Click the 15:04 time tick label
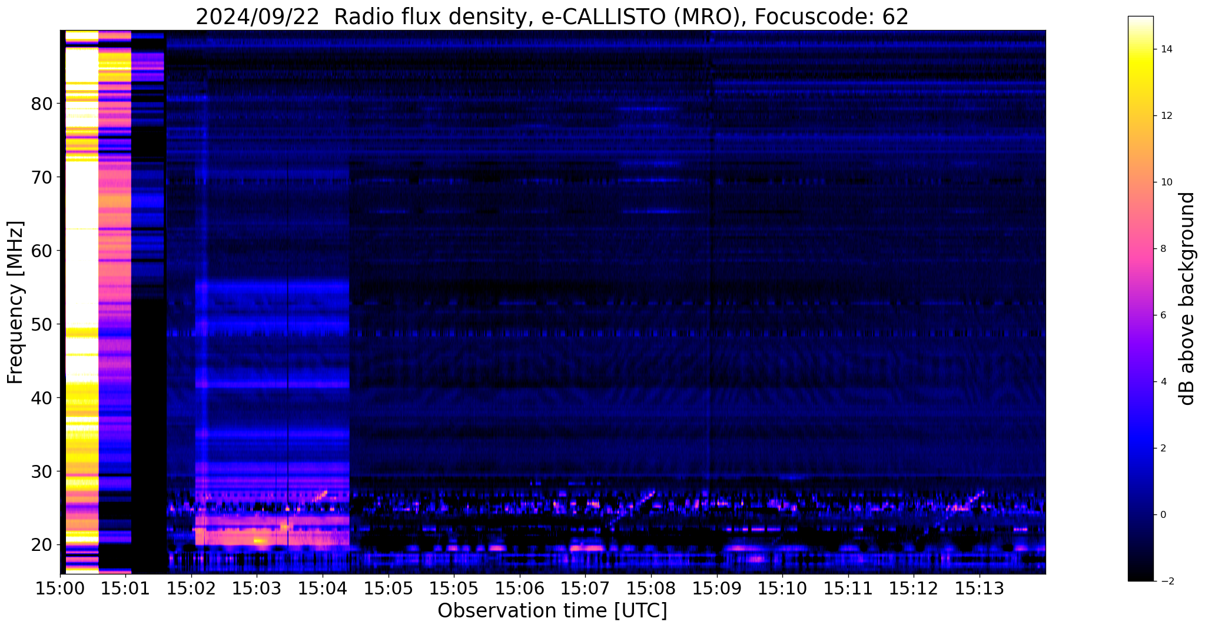The width and height of the screenshot is (1205, 628). point(323,588)
